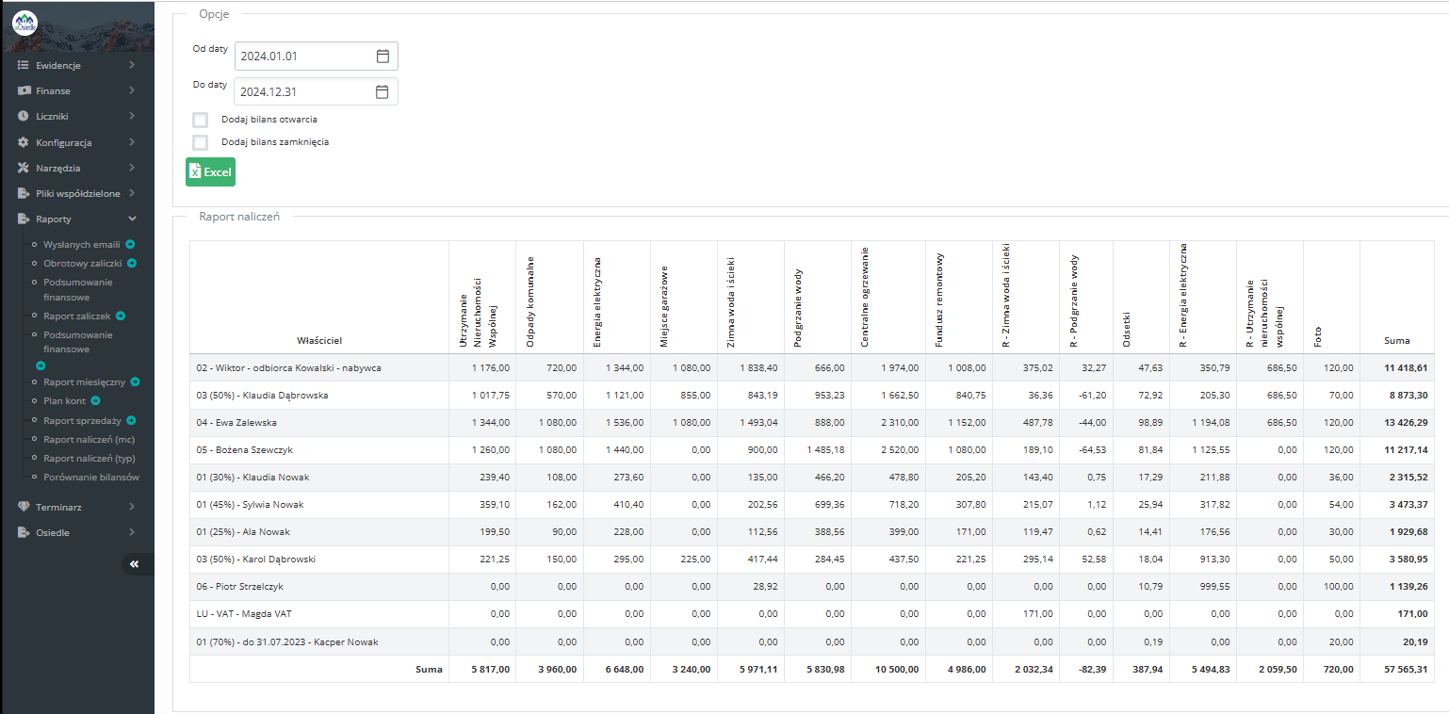Enable the Dodaj bilans otwarcia checkbox
Image resolution: width=1449 pixels, height=714 pixels.
coord(200,120)
